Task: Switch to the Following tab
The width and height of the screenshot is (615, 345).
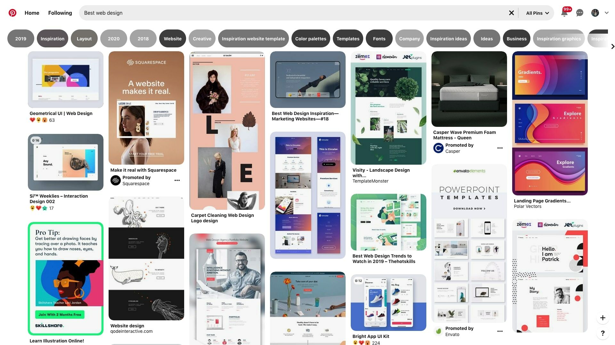Action: pyautogui.click(x=60, y=13)
